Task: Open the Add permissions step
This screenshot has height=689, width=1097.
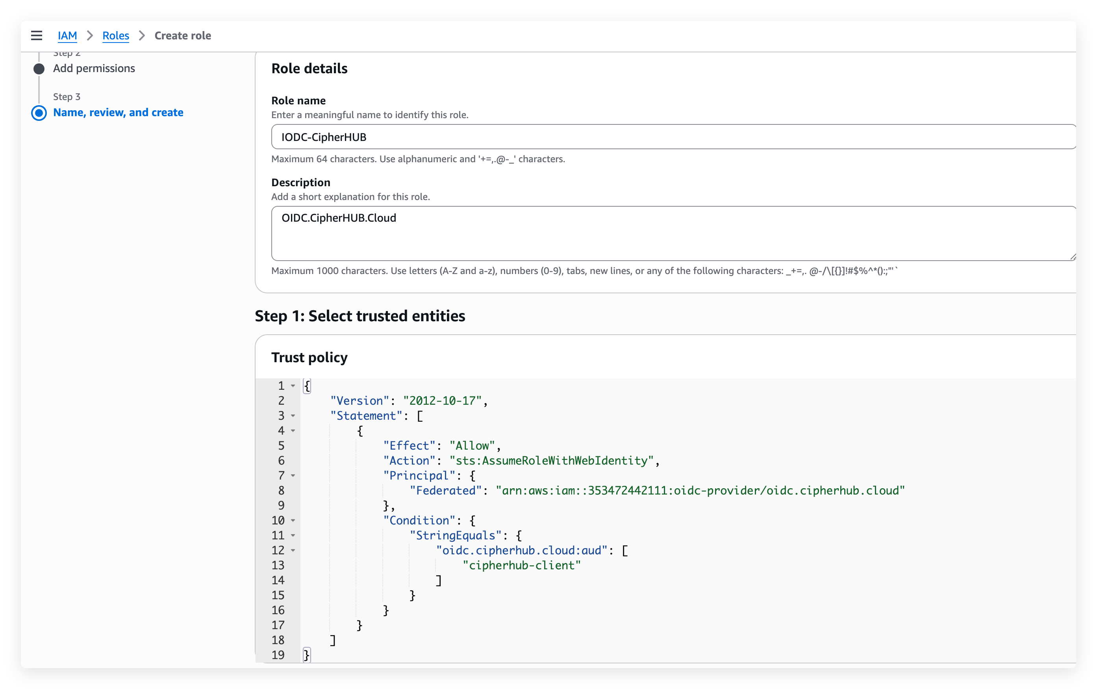Action: [94, 68]
